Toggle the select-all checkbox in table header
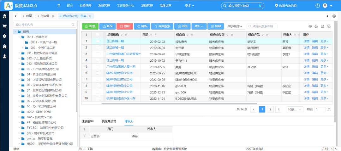The width and height of the screenshot is (341, 151). pyautogui.click(x=98, y=35)
